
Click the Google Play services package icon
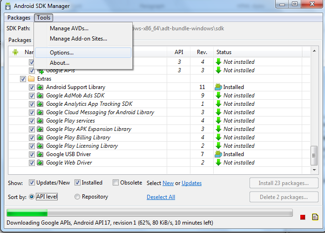[x=40, y=121]
